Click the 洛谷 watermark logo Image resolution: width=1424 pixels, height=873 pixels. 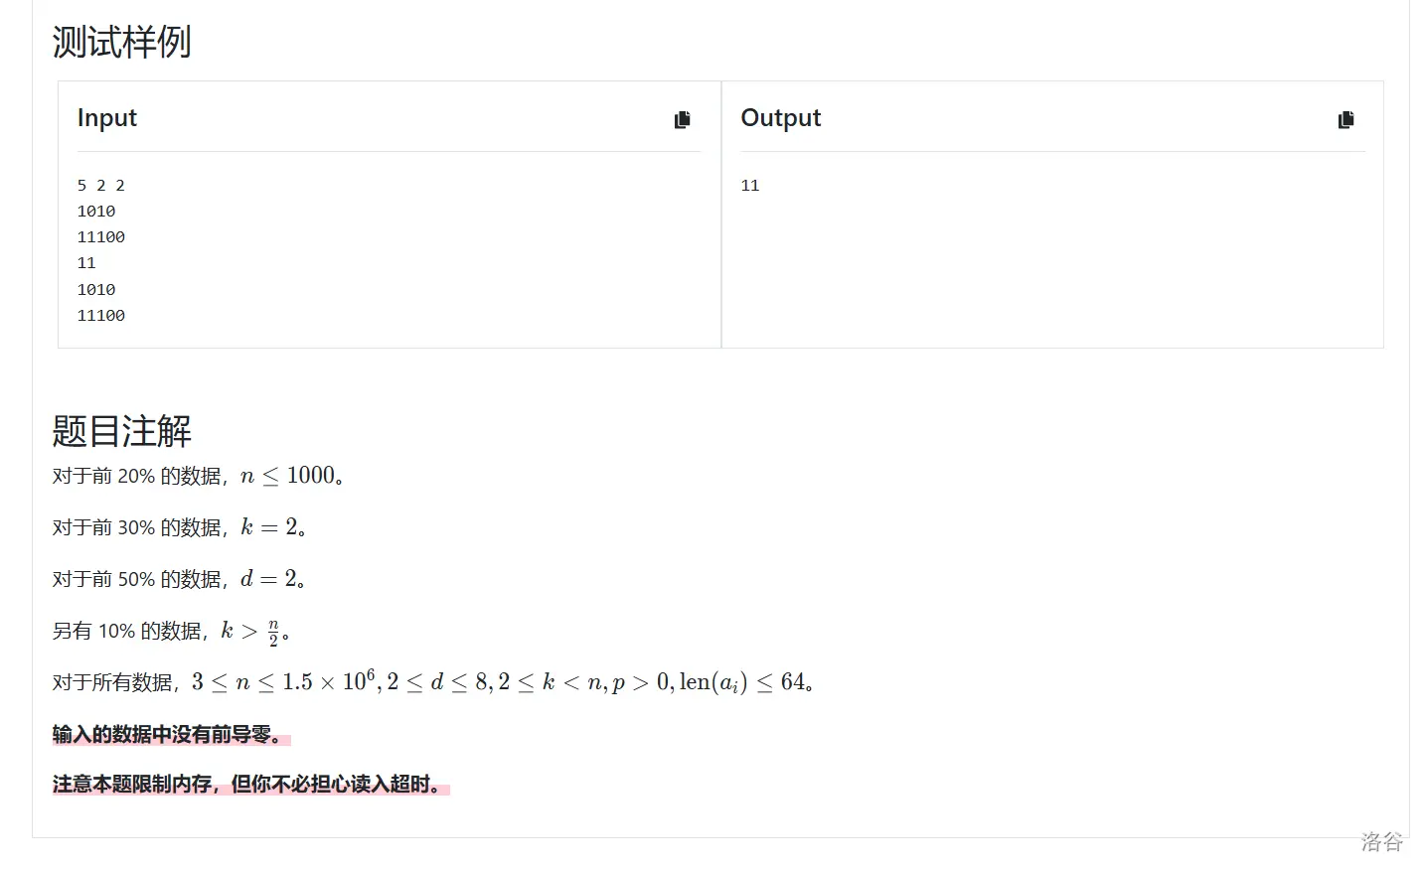pos(1381,842)
